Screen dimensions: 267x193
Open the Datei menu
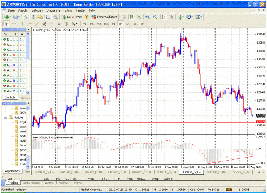point(11,10)
